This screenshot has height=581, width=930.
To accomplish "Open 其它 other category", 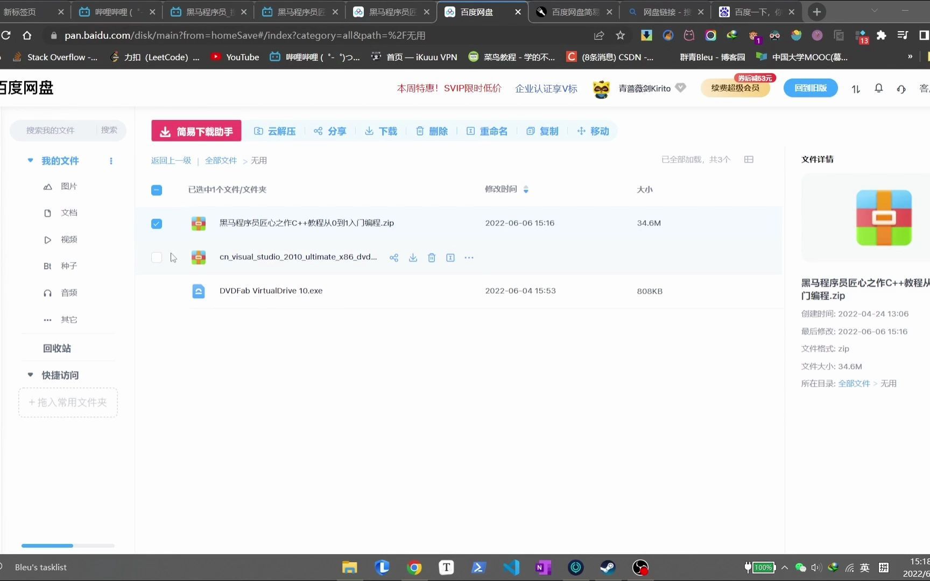I will point(60,320).
